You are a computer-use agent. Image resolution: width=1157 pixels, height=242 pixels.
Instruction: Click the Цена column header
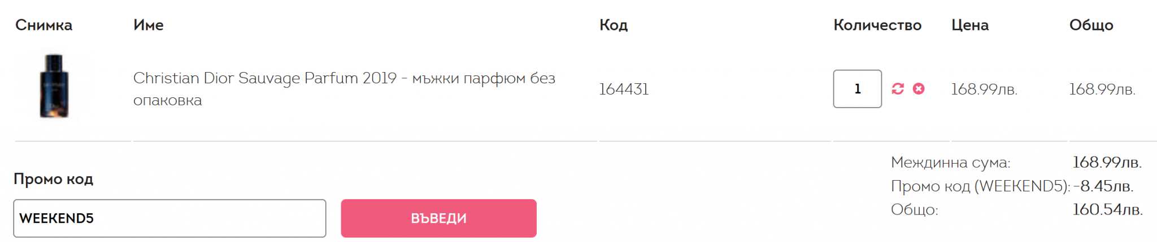[969, 25]
